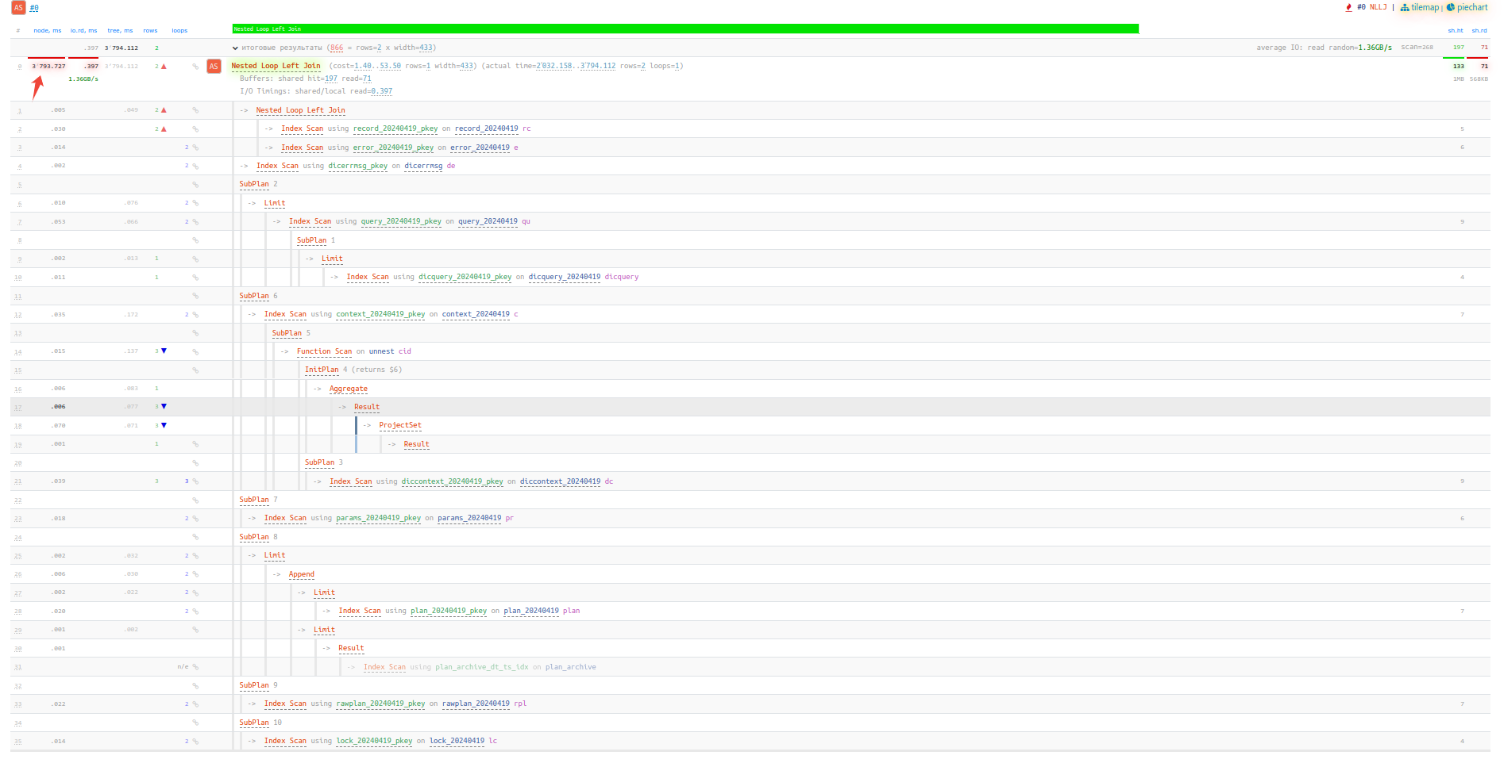Click link icon in params_20240419 Index Scan row
Screen dimensions: 1504x763
[x=195, y=519]
